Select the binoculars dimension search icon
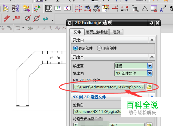Viewport: 173px width, 126px height. tap(88, 8)
